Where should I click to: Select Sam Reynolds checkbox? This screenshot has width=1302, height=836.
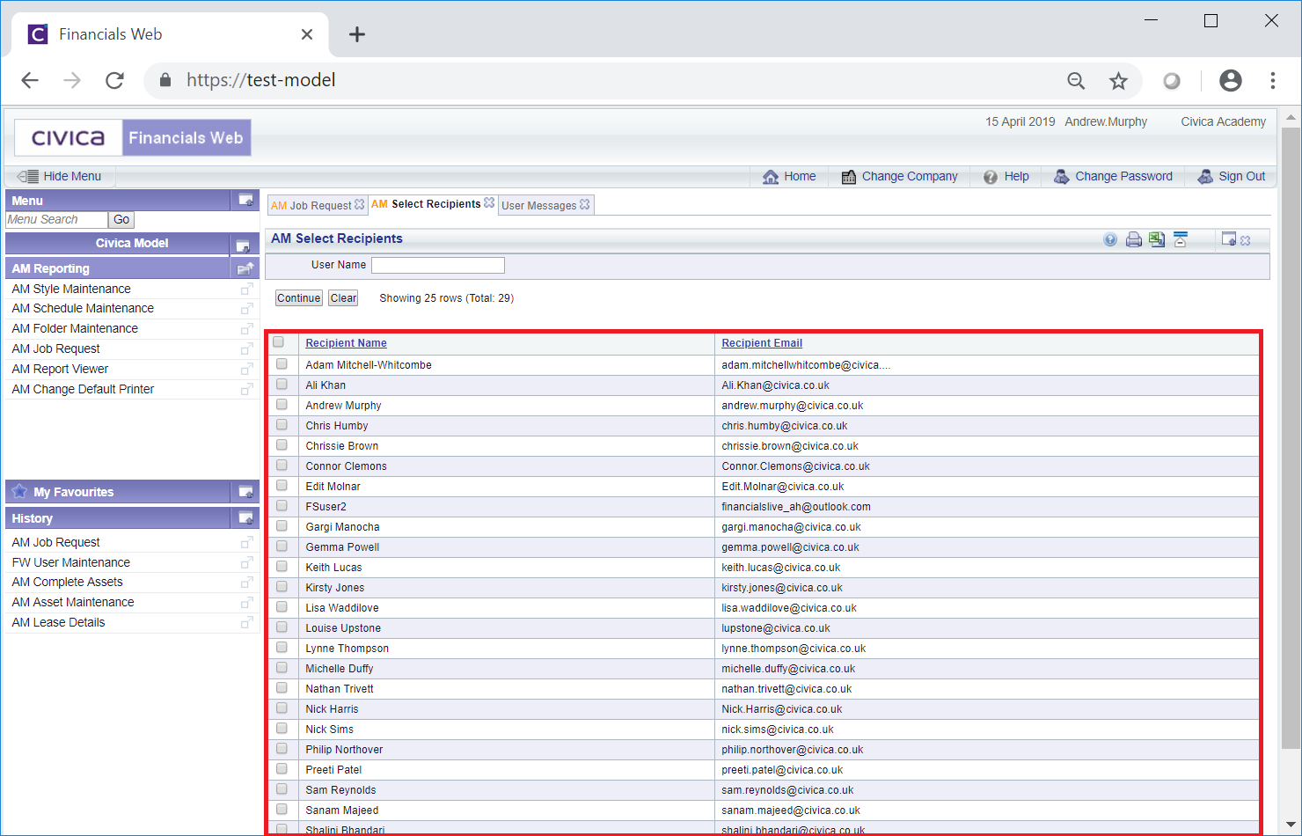[x=282, y=788]
